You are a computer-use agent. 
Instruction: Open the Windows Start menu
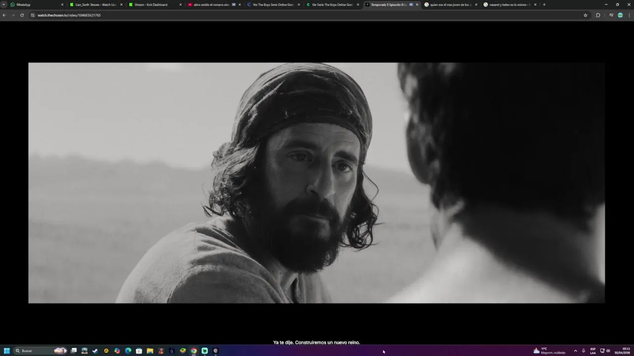pyautogui.click(x=6, y=351)
